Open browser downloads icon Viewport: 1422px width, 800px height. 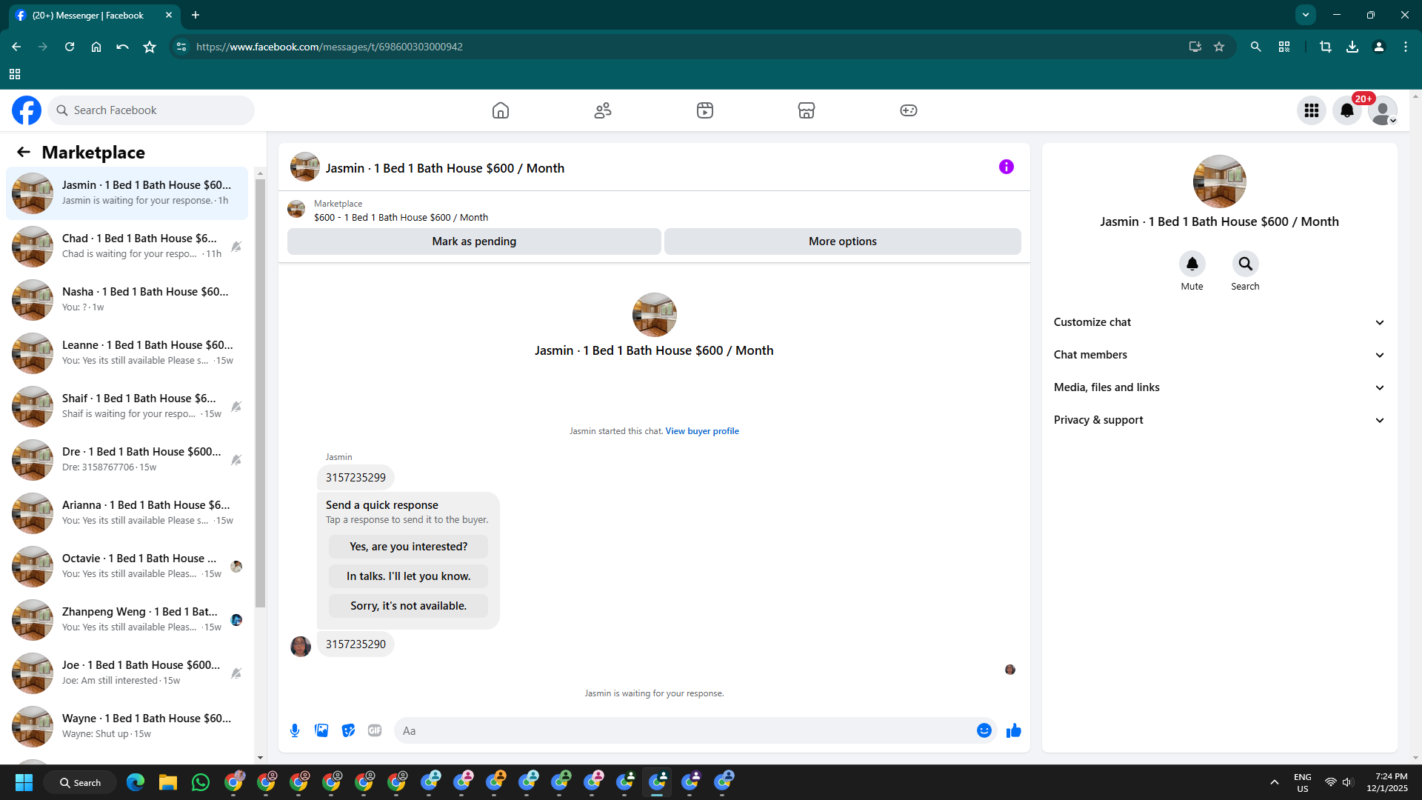pos(1352,47)
